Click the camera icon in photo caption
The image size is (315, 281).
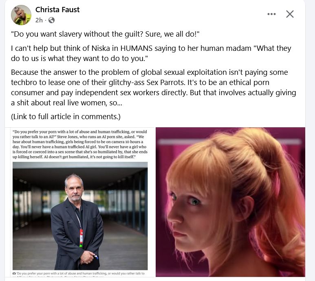(14, 273)
